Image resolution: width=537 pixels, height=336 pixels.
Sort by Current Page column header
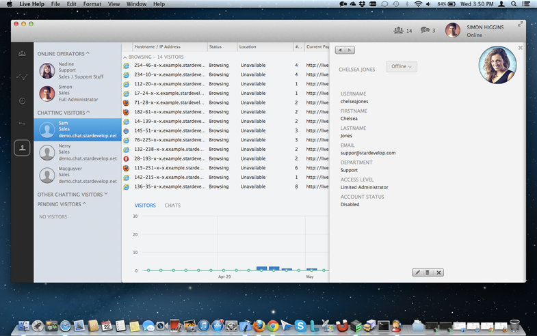317,47
